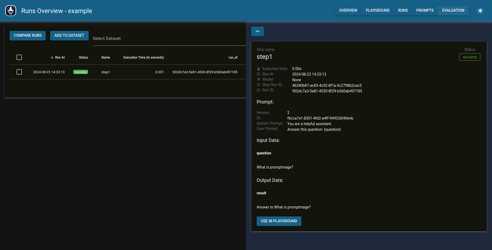Click the Compare Runs button

[x=28, y=35]
